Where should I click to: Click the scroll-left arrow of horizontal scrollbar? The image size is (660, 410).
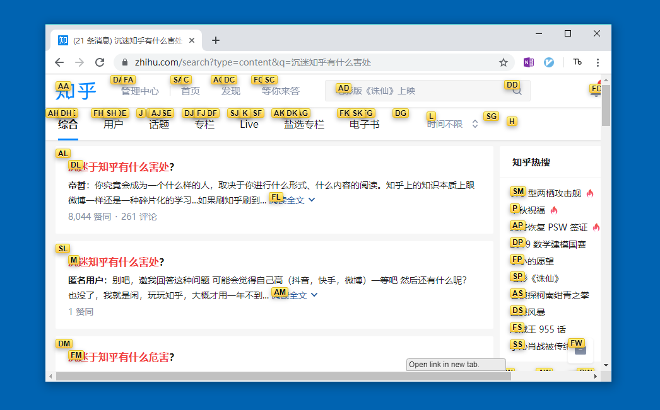(50, 377)
